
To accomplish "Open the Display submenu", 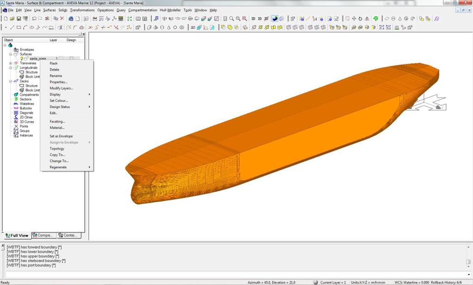I will [x=67, y=94].
